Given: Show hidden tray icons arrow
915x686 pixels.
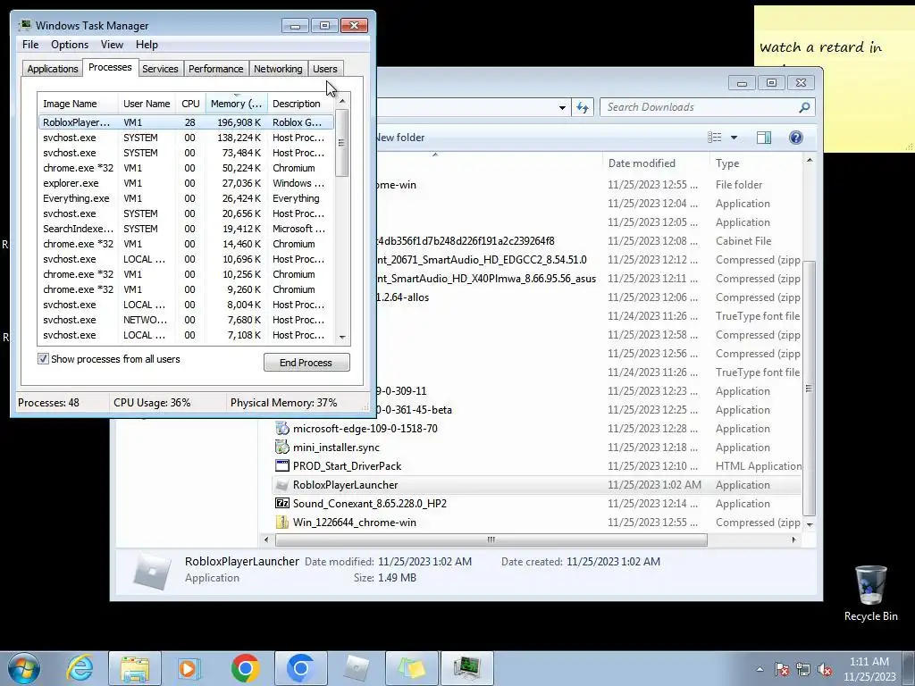Looking at the screenshot, I should [760, 669].
